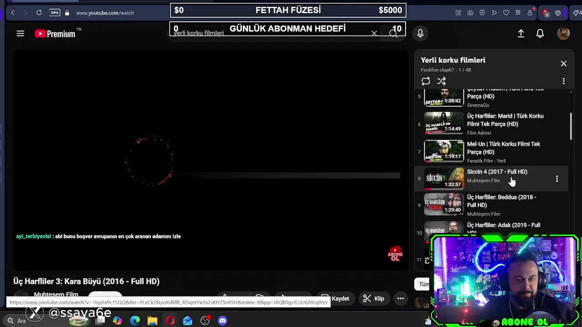Screen dimensions: 582x327
Task: Click the SinemaGo channel name in the playlist
Action: pyautogui.click(x=478, y=105)
